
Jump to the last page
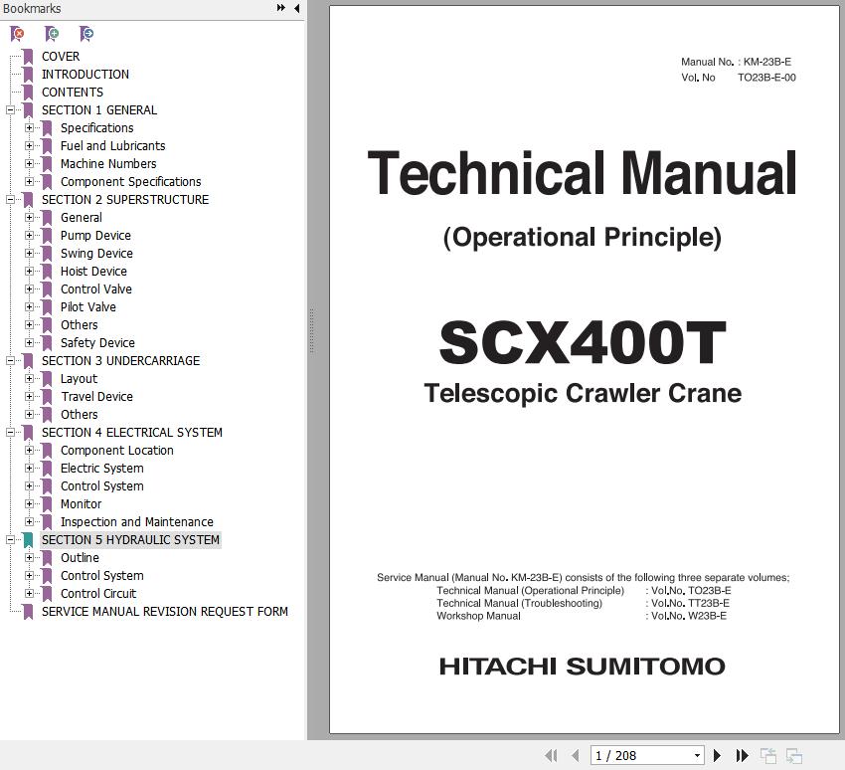(x=742, y=755)
